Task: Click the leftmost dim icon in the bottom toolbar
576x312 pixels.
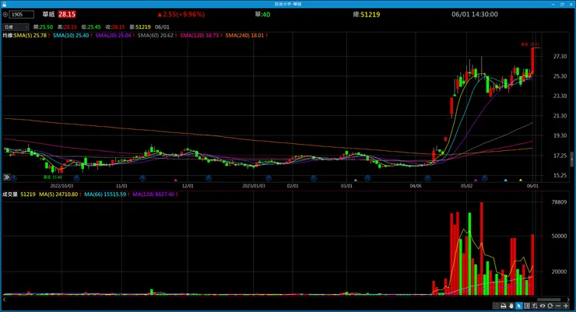Action: click(x=496, y=306)
